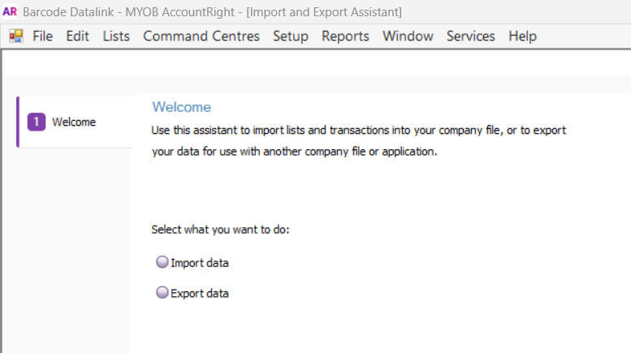Open the Edit menu
631x353 pixels.
tap(77, 37)
